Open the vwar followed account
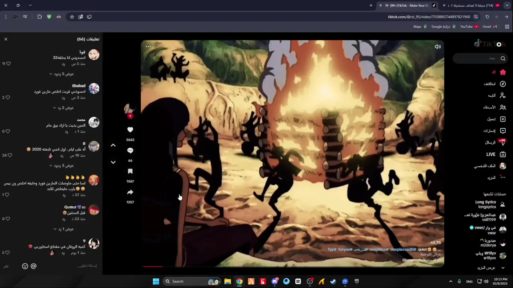 click(488, 230)
